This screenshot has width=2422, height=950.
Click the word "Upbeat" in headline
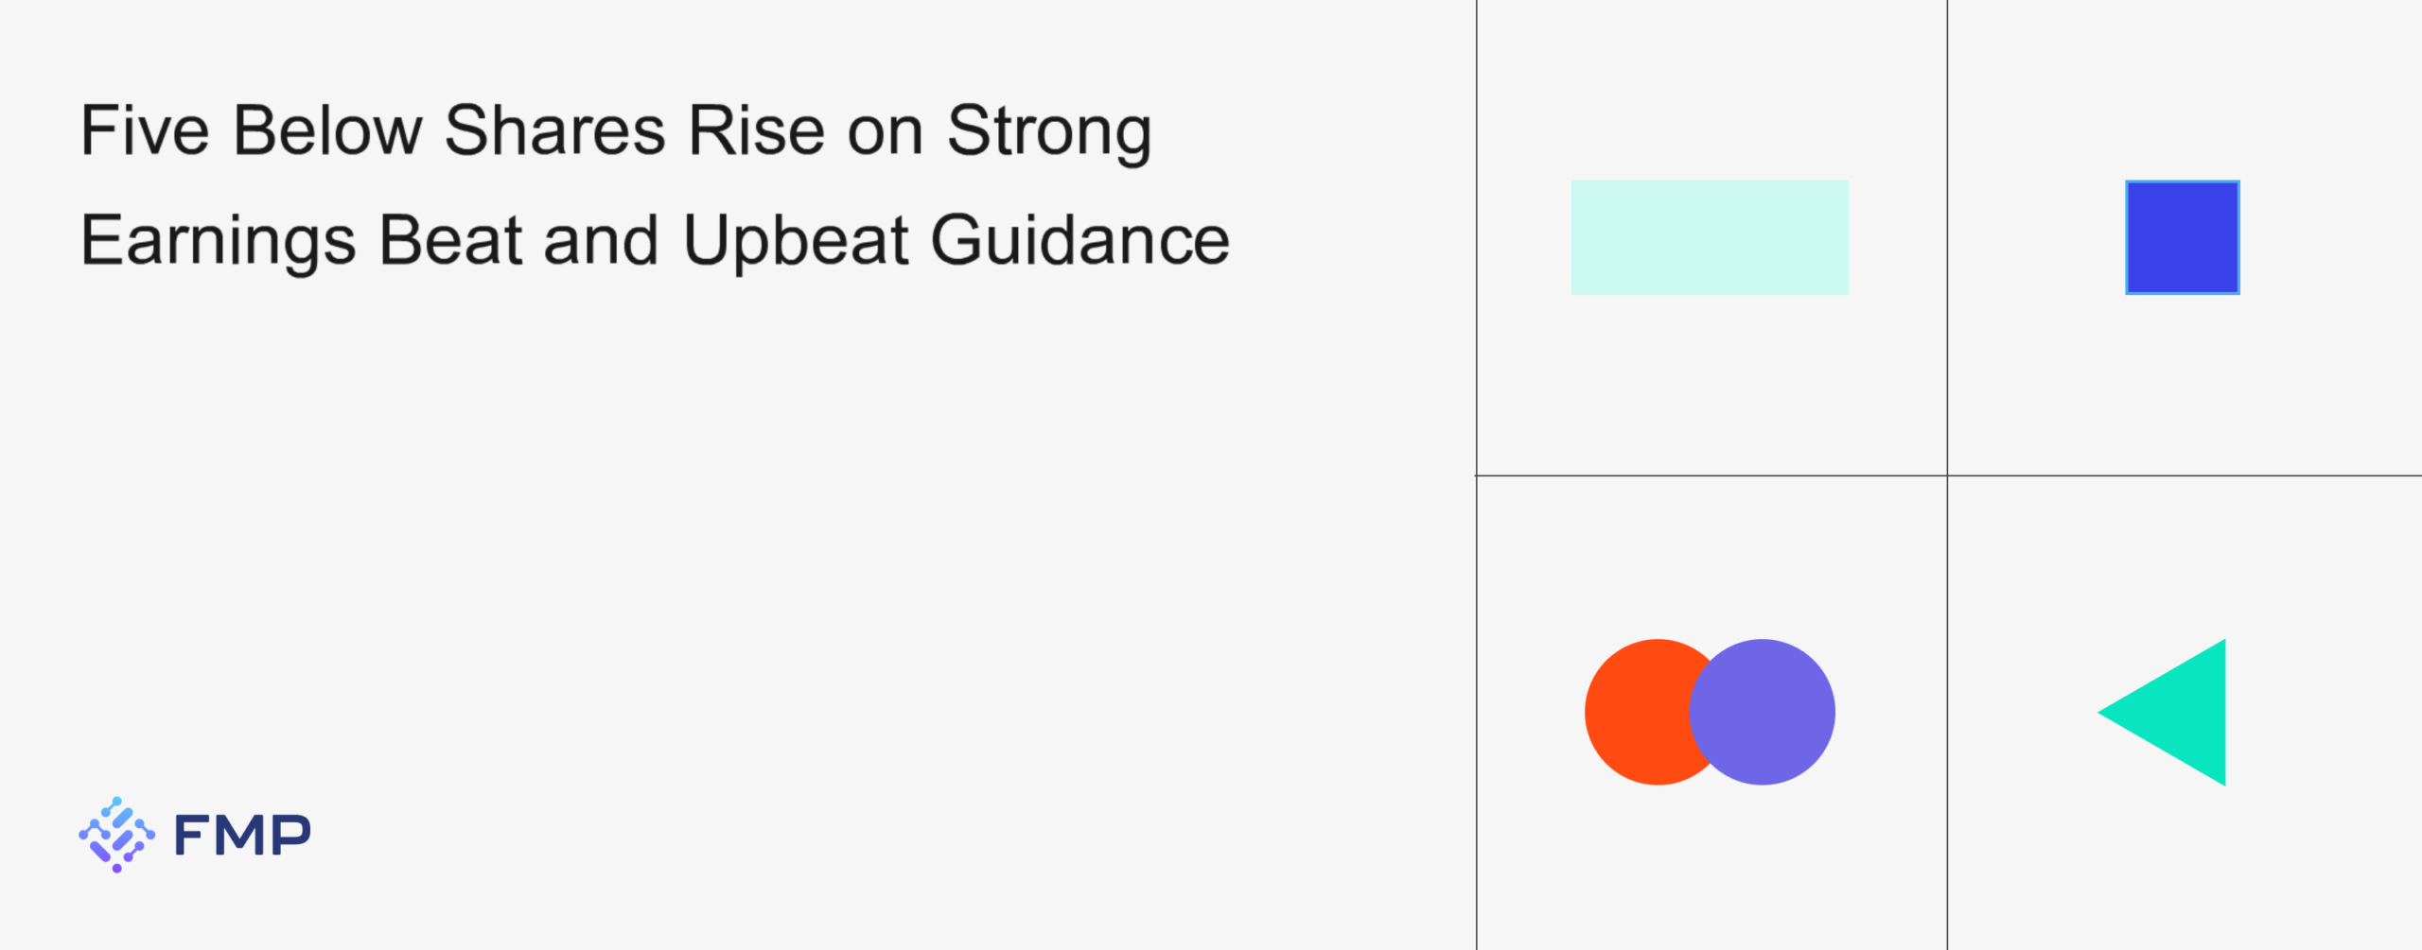pyautogui.click(x=795, y=240)
